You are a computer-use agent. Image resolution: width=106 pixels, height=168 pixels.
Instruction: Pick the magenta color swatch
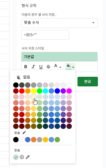[x=69, y=91]
